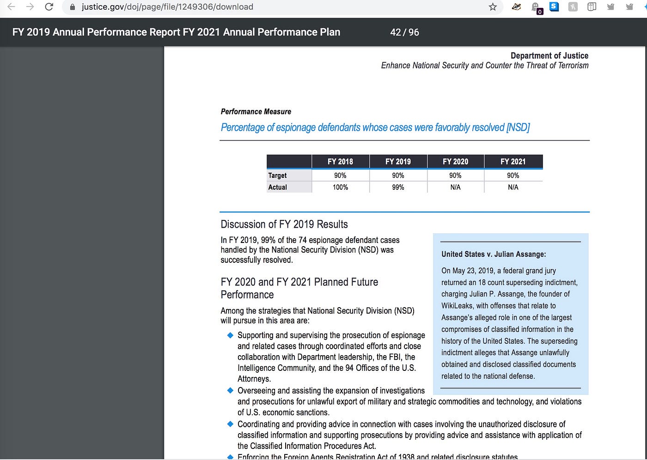647x460 pixels.
Task: View site info via the padlock icon
Action: coord(72,7)
